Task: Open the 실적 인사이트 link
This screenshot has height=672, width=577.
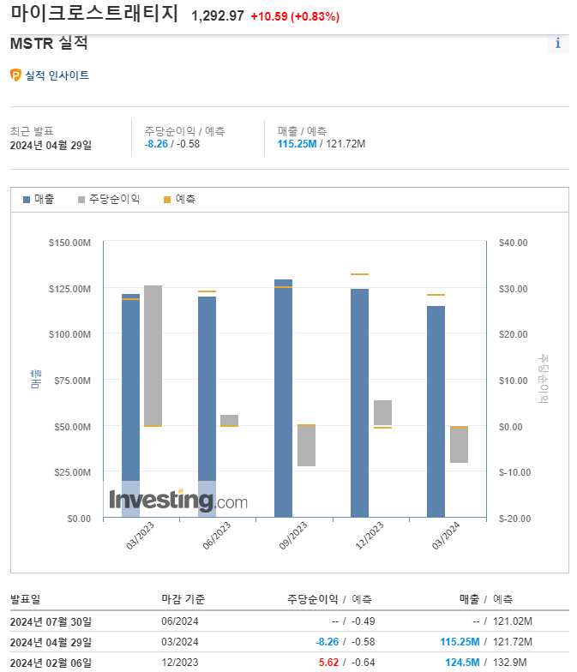Action: coord(57,75)
